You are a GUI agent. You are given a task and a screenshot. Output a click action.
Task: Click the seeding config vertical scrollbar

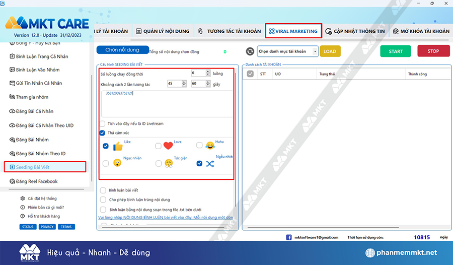click(x=236, y=139)
